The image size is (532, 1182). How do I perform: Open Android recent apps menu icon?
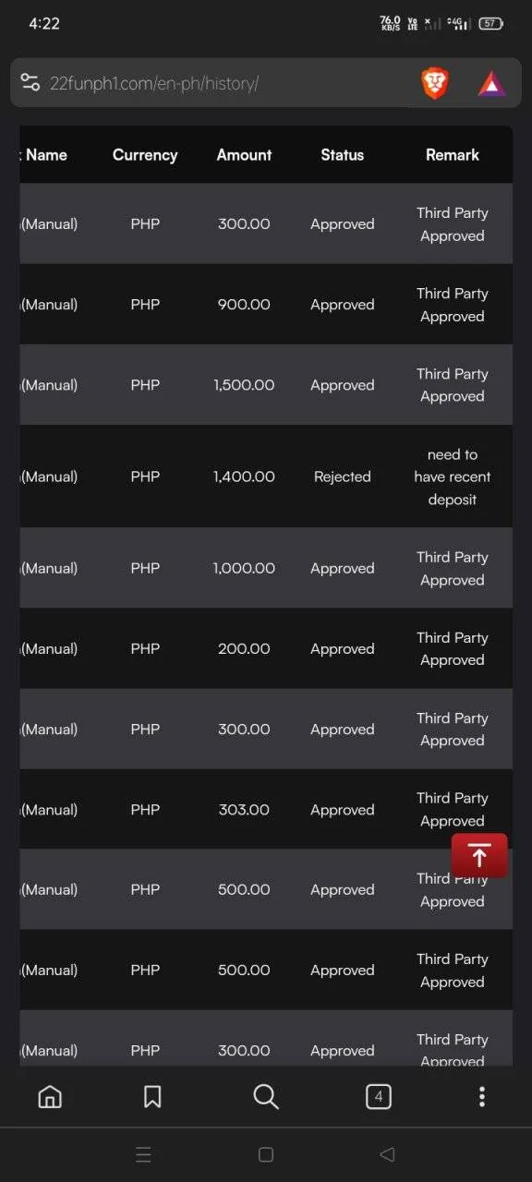point(143,1154)
